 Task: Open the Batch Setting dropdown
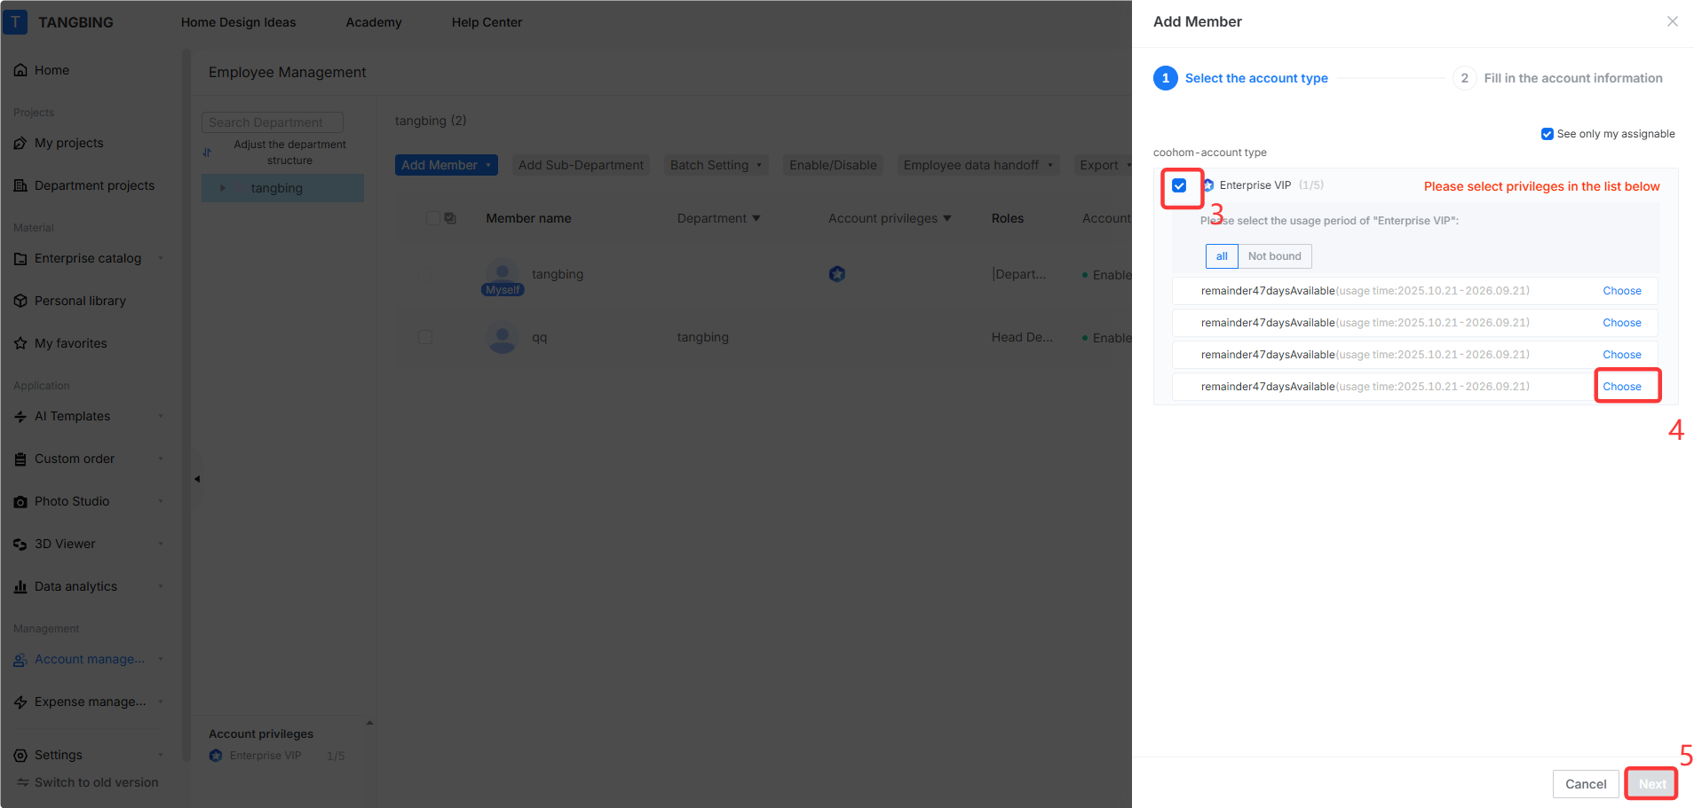[x=716, y=165]
